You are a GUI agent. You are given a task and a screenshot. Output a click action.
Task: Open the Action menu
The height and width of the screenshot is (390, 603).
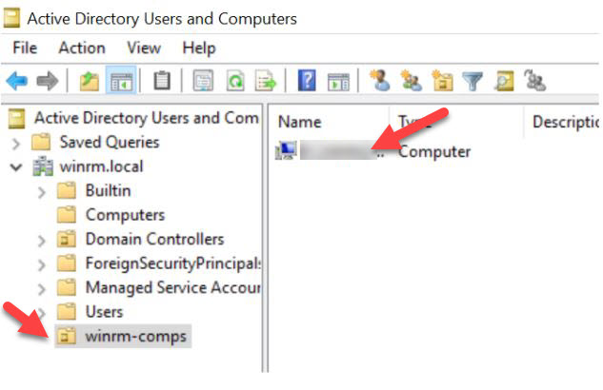pos(82,48)
